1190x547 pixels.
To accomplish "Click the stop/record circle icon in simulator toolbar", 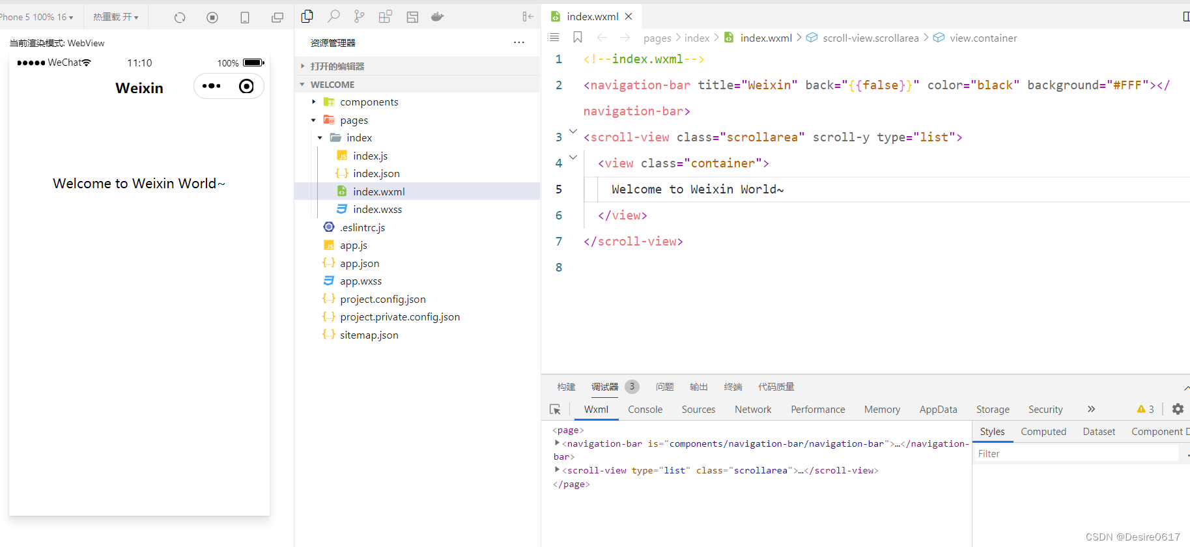I will pyautogui.click(x=212, y=18).
